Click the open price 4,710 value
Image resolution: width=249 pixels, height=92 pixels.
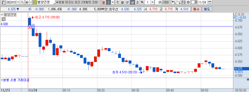[153, 9]
